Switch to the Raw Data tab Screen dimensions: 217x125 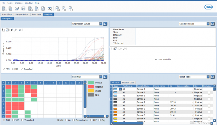point(36,14)
